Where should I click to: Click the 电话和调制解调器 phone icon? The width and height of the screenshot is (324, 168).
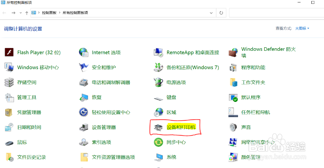[x=84, y=82]
